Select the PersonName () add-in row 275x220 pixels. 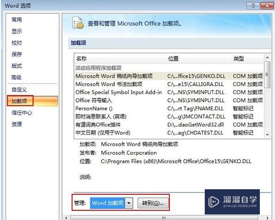[x=169, y=108]
